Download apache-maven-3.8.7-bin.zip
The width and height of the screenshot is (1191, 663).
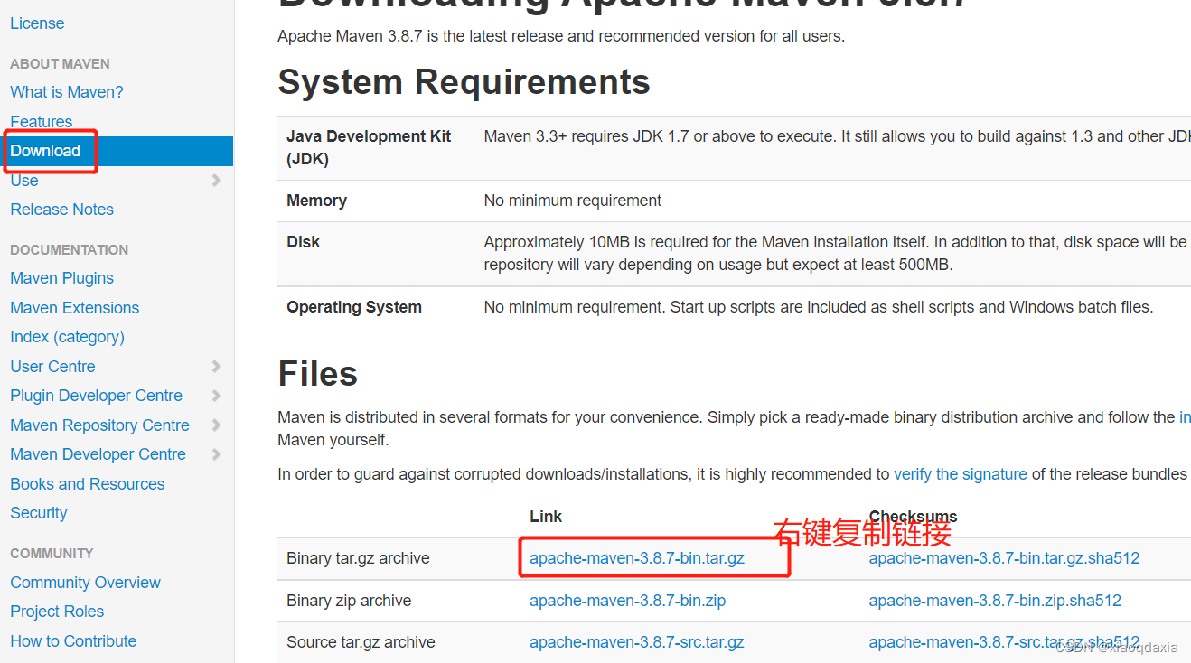(628, 601)
